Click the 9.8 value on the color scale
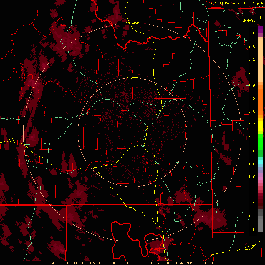 252,33
